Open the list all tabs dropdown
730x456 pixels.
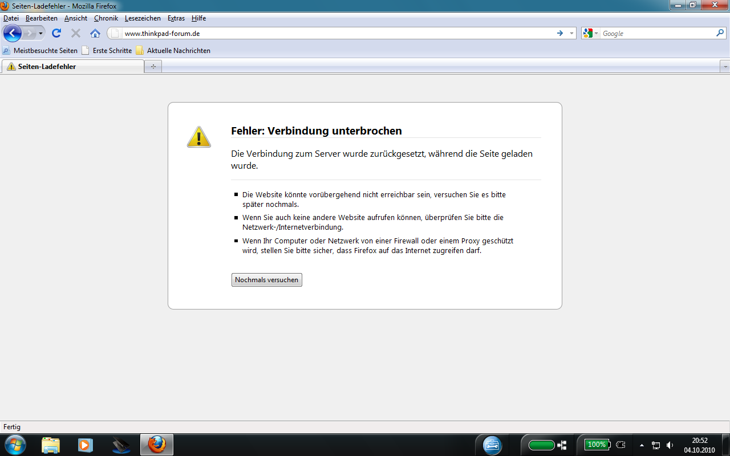725,67
